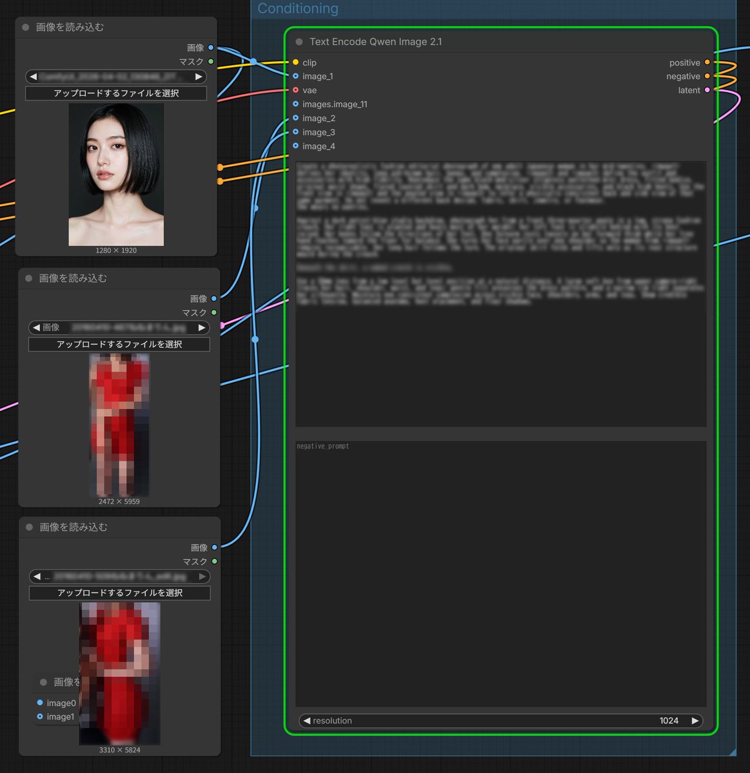Select the red dress preview sized 2472 × 5959
Image resolution: width=750 pixels, height=773 pixels.
click(x=119, y=425)
